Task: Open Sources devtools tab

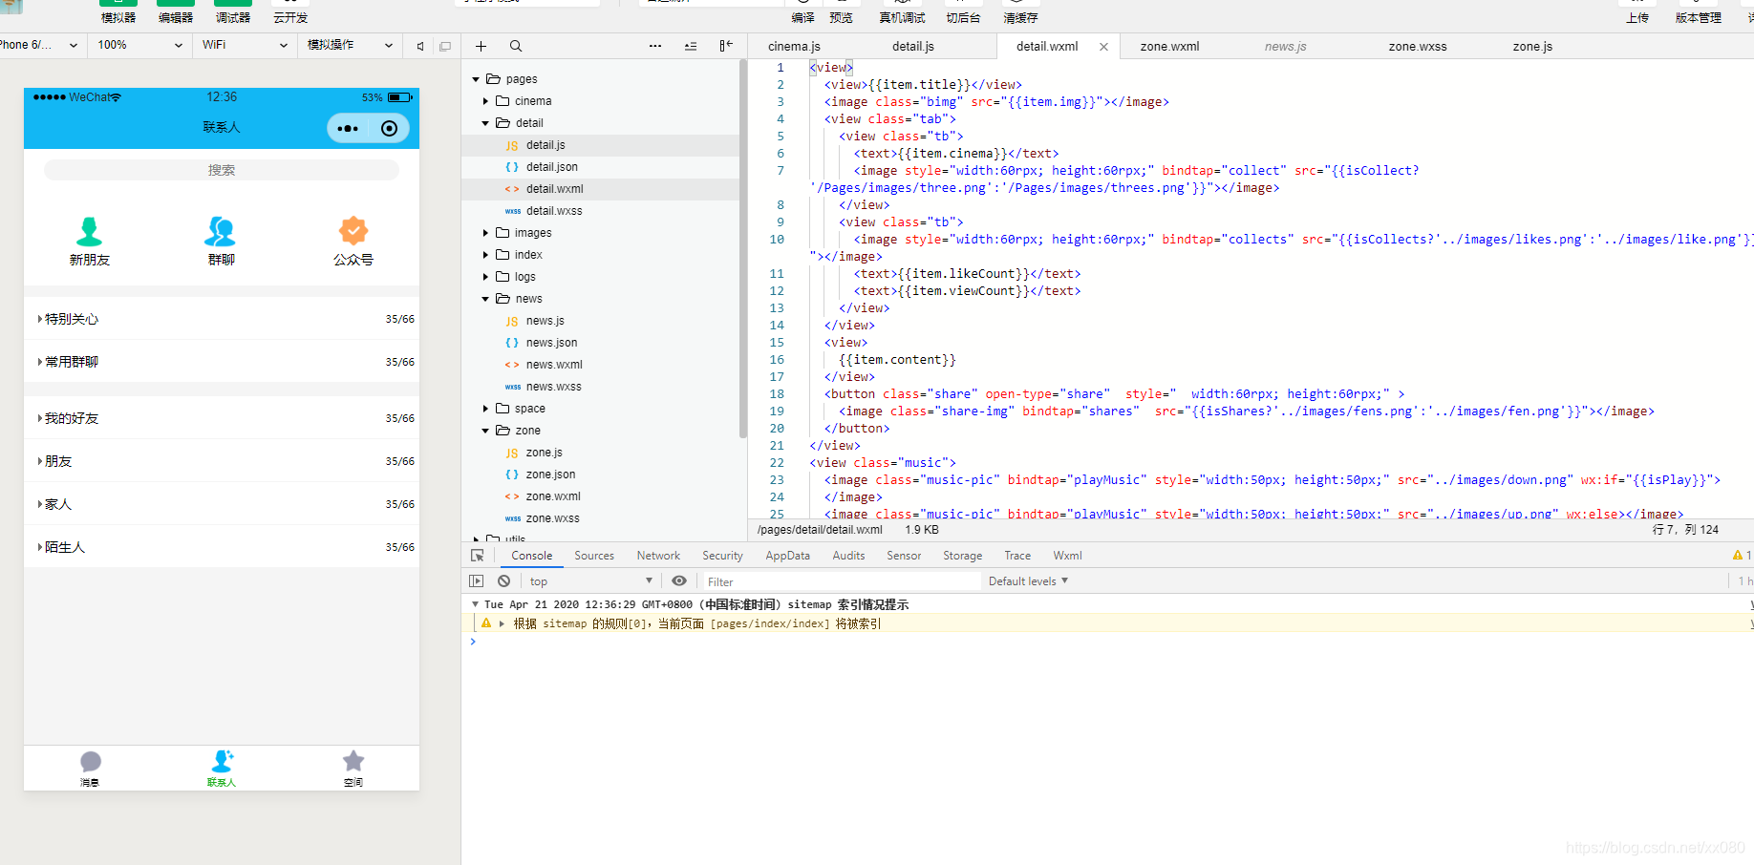Action: pos(594,556)
